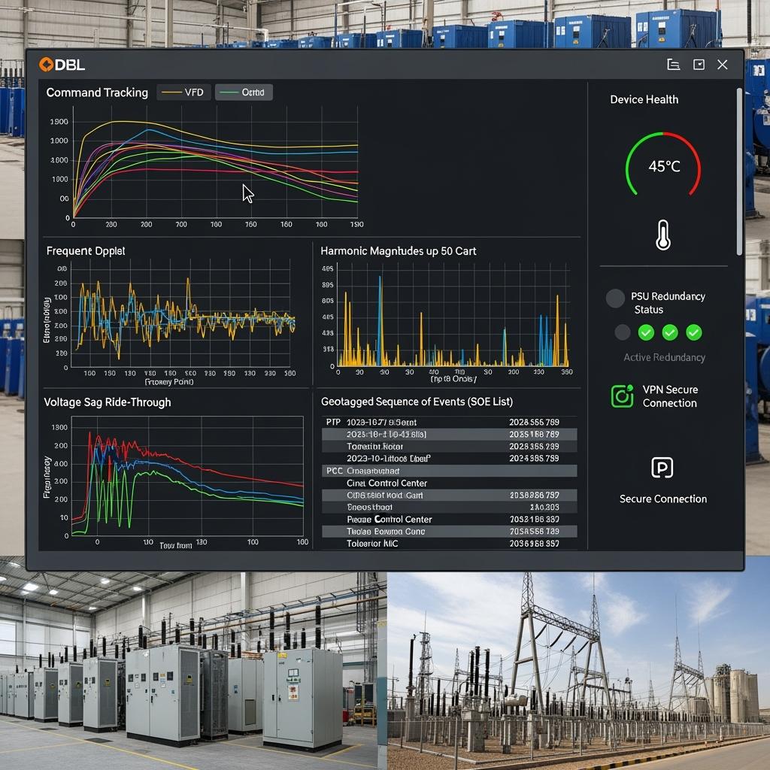Click the leftmost green PSU checkmark indicator
Image resolution: width=770 pixels, height=770 pixels.
[646, 332]
